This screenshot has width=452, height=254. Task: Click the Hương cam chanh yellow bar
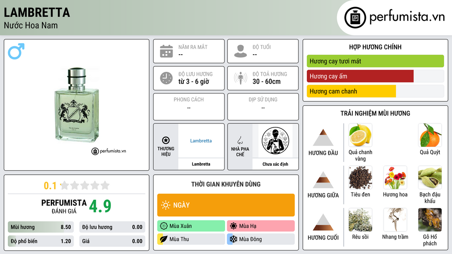pyautogui.click(x=375, y=91)
